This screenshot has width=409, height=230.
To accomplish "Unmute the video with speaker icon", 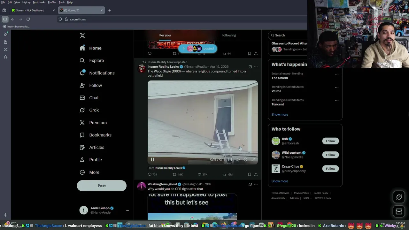I will tap(237, 159).
